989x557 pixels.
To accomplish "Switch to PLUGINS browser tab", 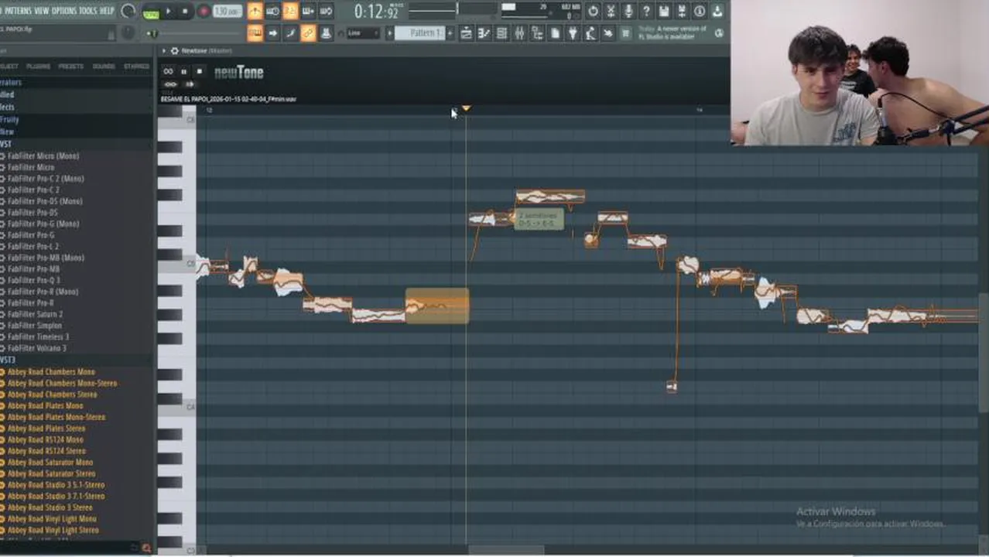I will pos(38,67).
